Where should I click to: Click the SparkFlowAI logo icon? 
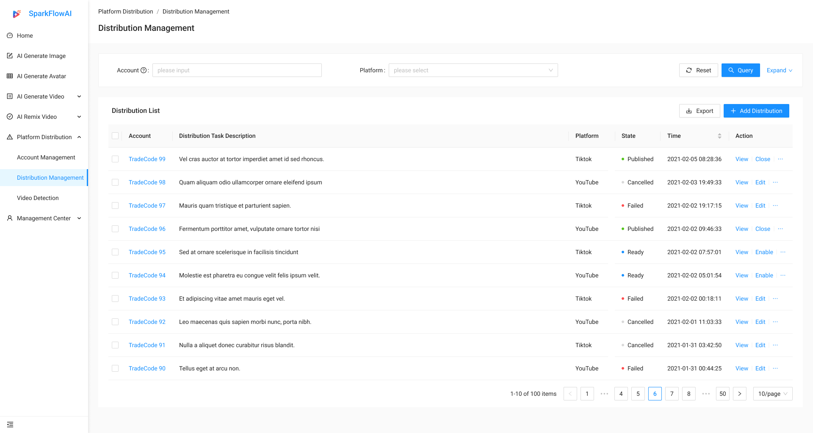[x=17, y=14]
